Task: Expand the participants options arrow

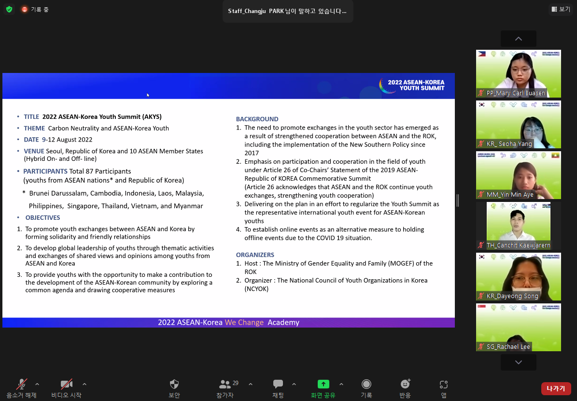Action: [x=251, y=385]
